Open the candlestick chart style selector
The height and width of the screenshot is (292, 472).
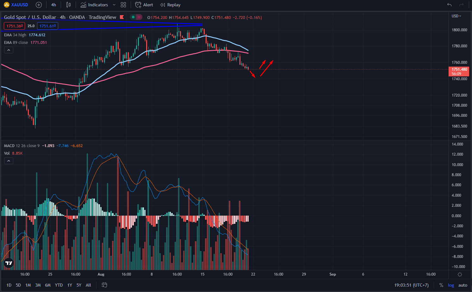68,5
